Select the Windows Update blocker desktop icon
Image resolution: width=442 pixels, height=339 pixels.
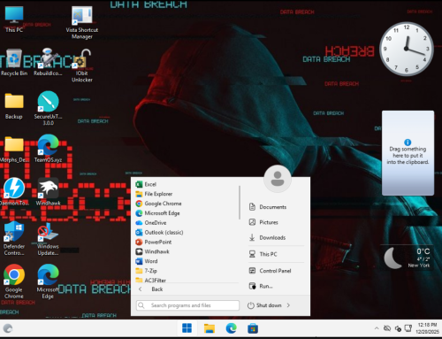[x=48, y=238]
